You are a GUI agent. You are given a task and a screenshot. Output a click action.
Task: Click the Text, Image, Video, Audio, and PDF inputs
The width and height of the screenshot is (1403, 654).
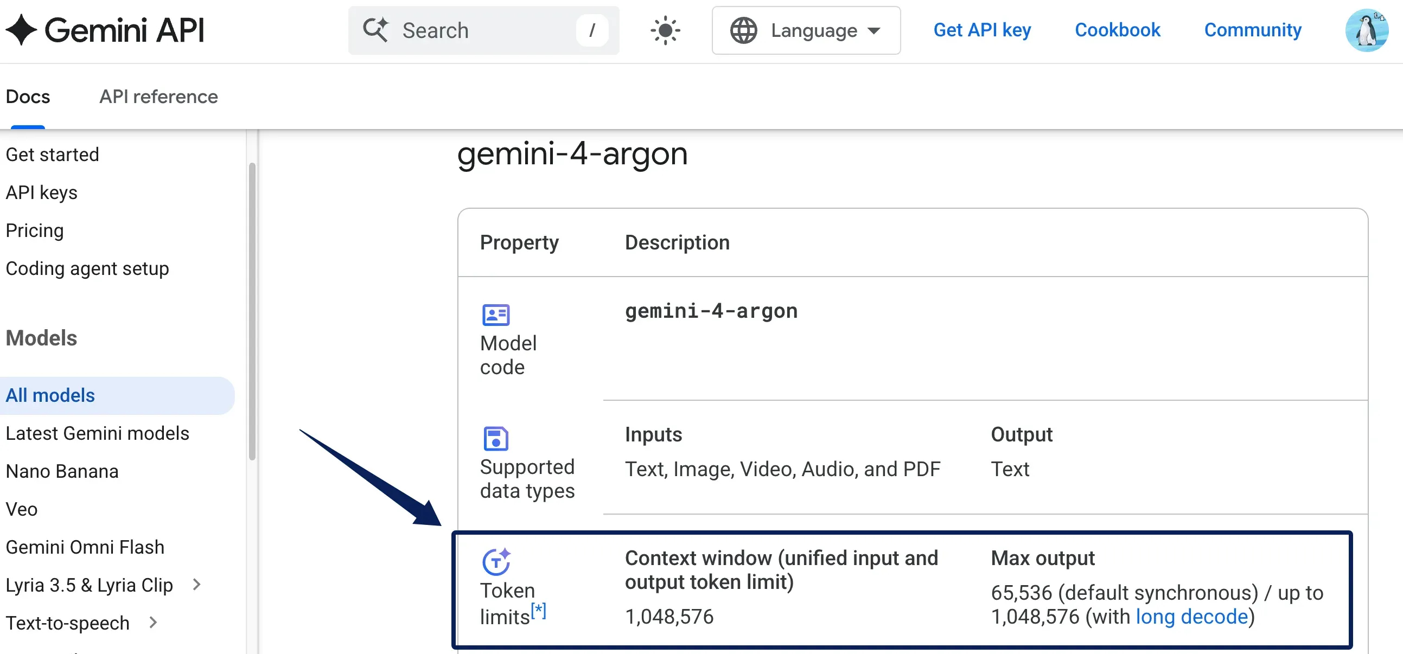[782, 470]
